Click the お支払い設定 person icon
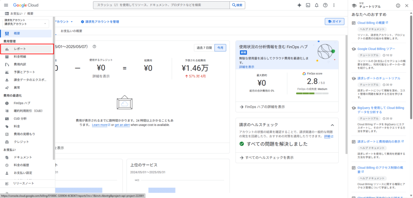This screenshot has width=413, height=198. click(x=7, y=173)
